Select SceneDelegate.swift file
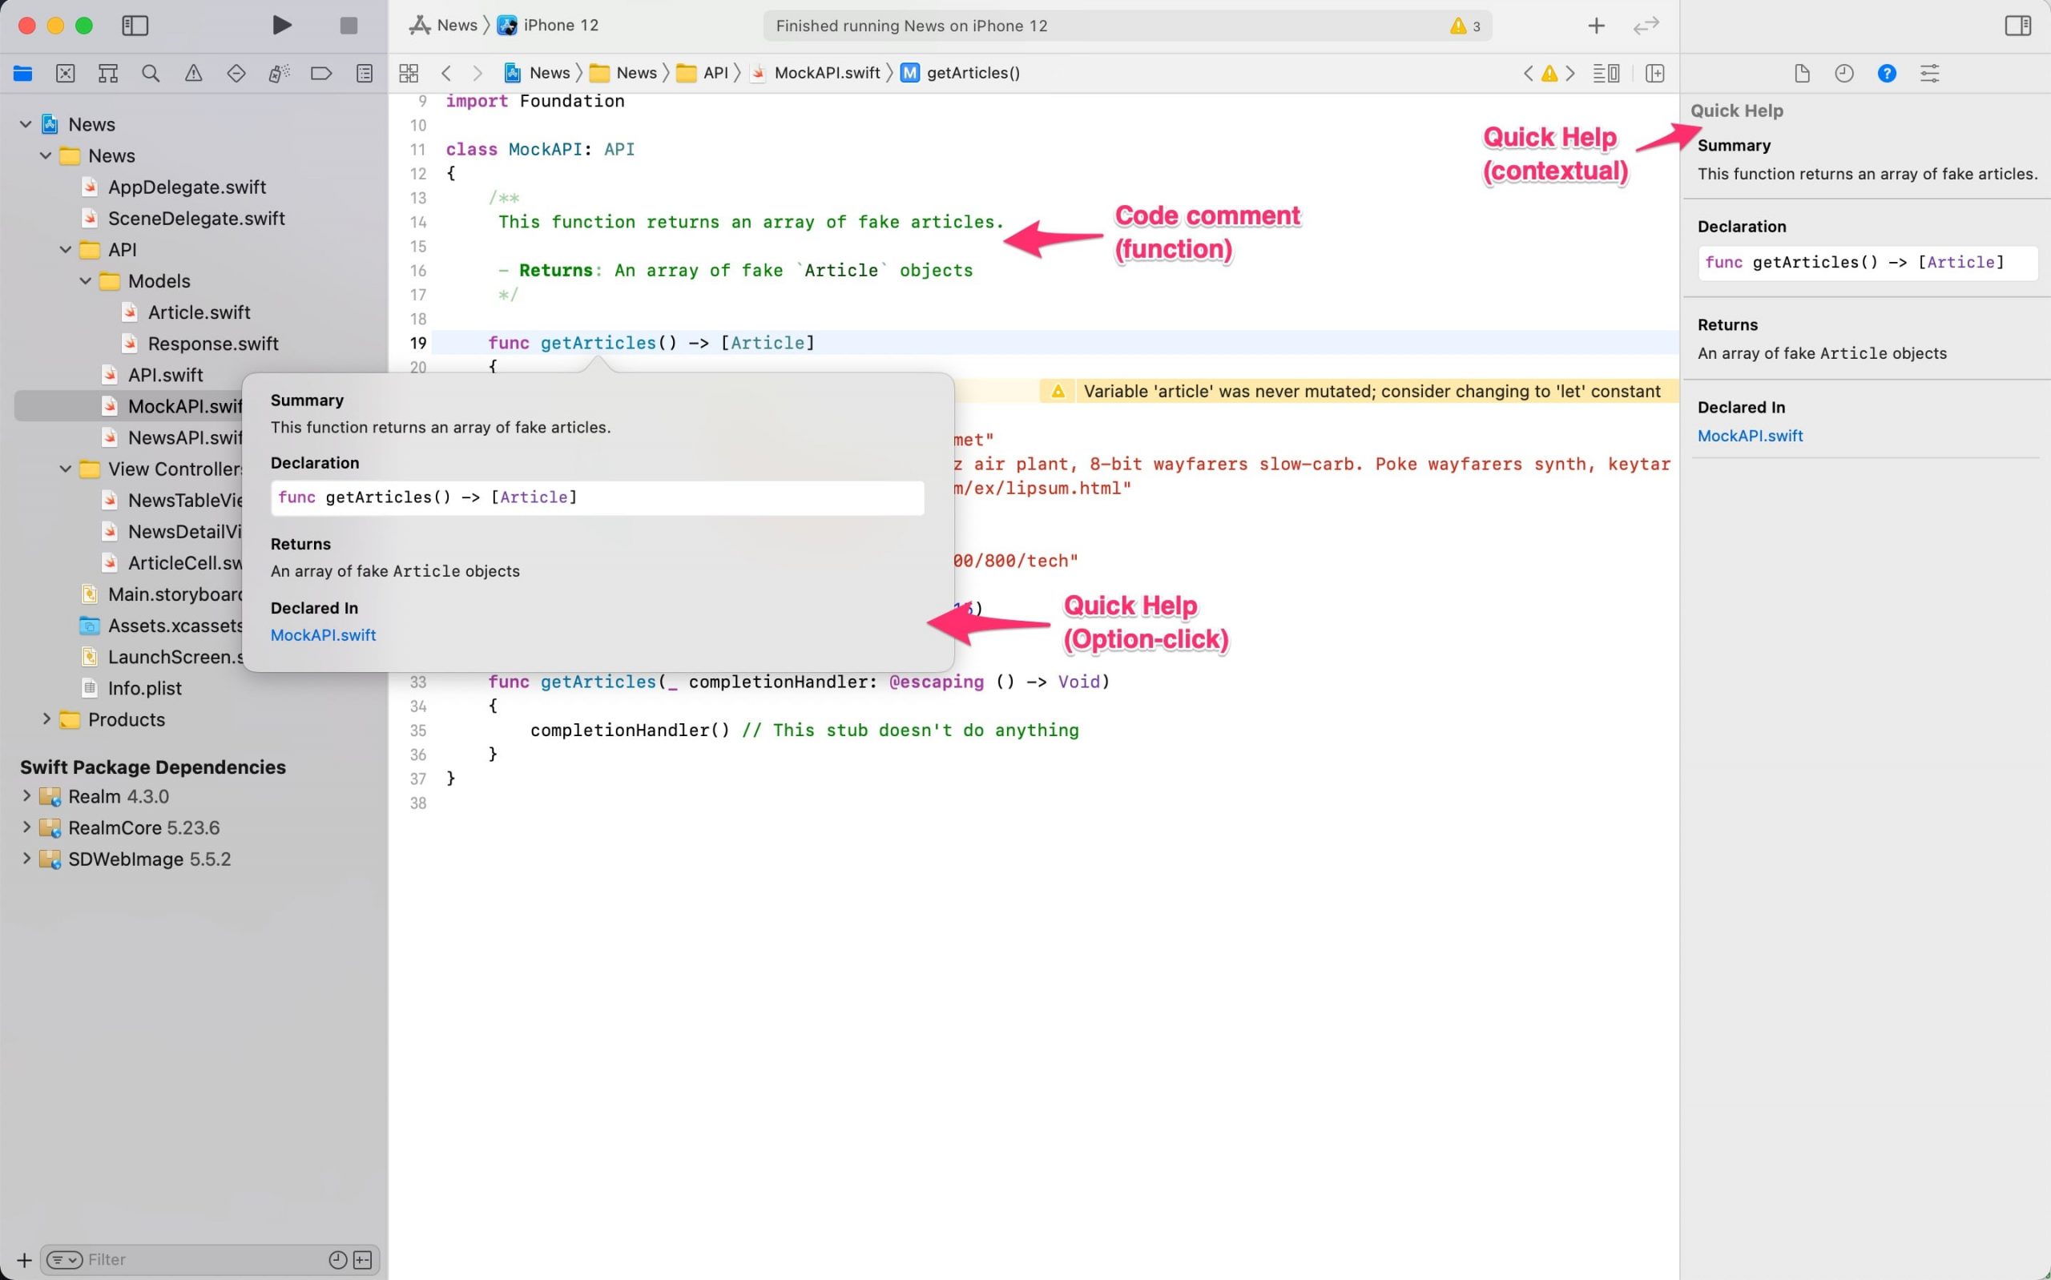This screenshot has width=2051, height=1280. pyautogui.click(x=195, y=219)
